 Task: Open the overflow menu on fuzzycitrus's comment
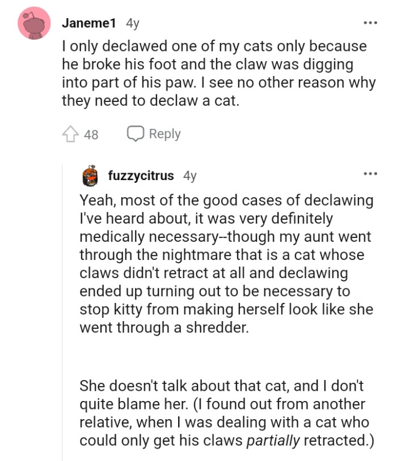pos(370,173)
